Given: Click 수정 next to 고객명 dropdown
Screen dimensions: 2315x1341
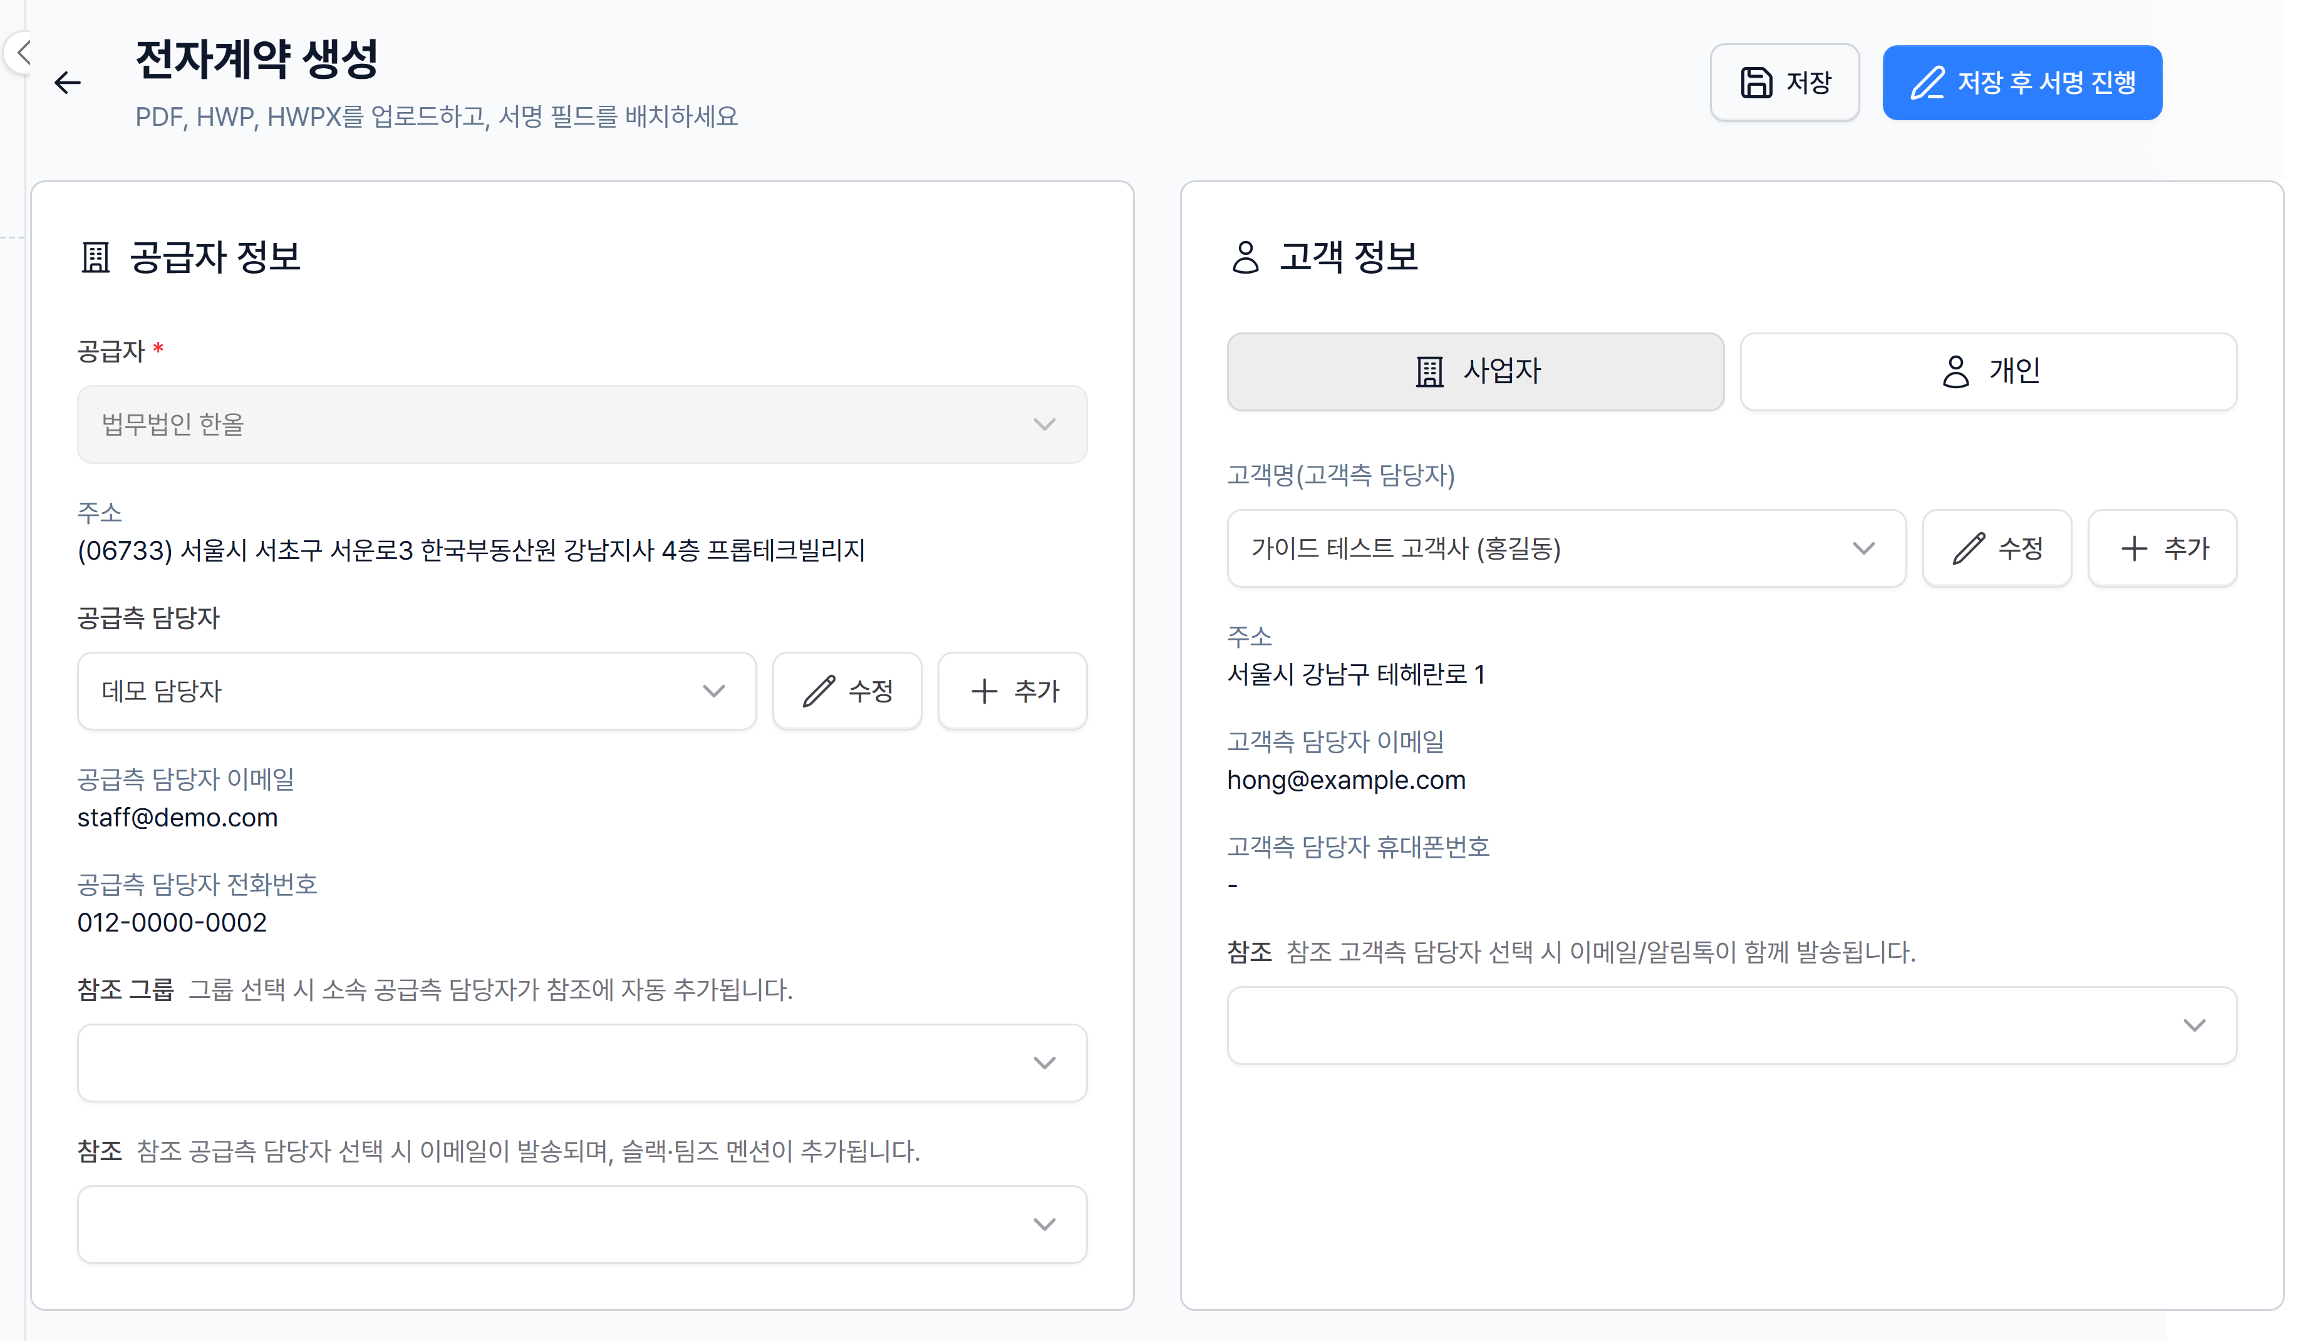Looking at the screenshot, I should (x=1997, y=548).
